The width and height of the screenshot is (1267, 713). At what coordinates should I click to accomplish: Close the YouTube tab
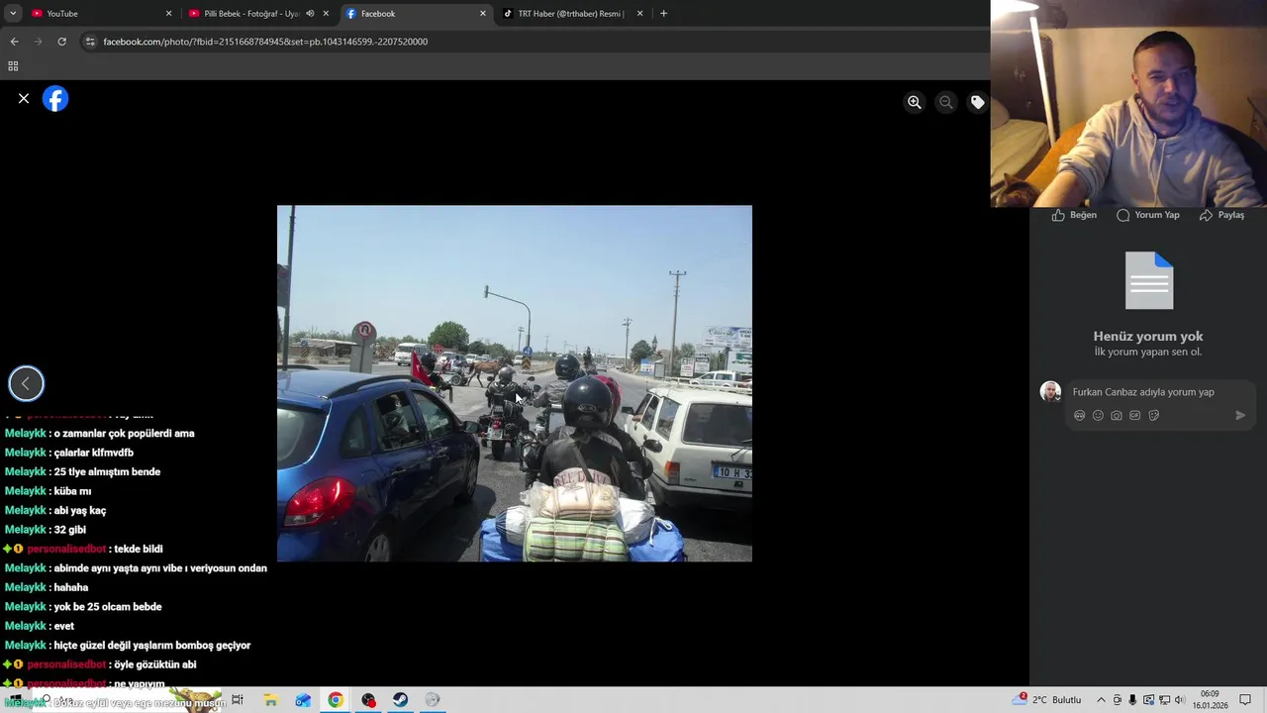168,14
